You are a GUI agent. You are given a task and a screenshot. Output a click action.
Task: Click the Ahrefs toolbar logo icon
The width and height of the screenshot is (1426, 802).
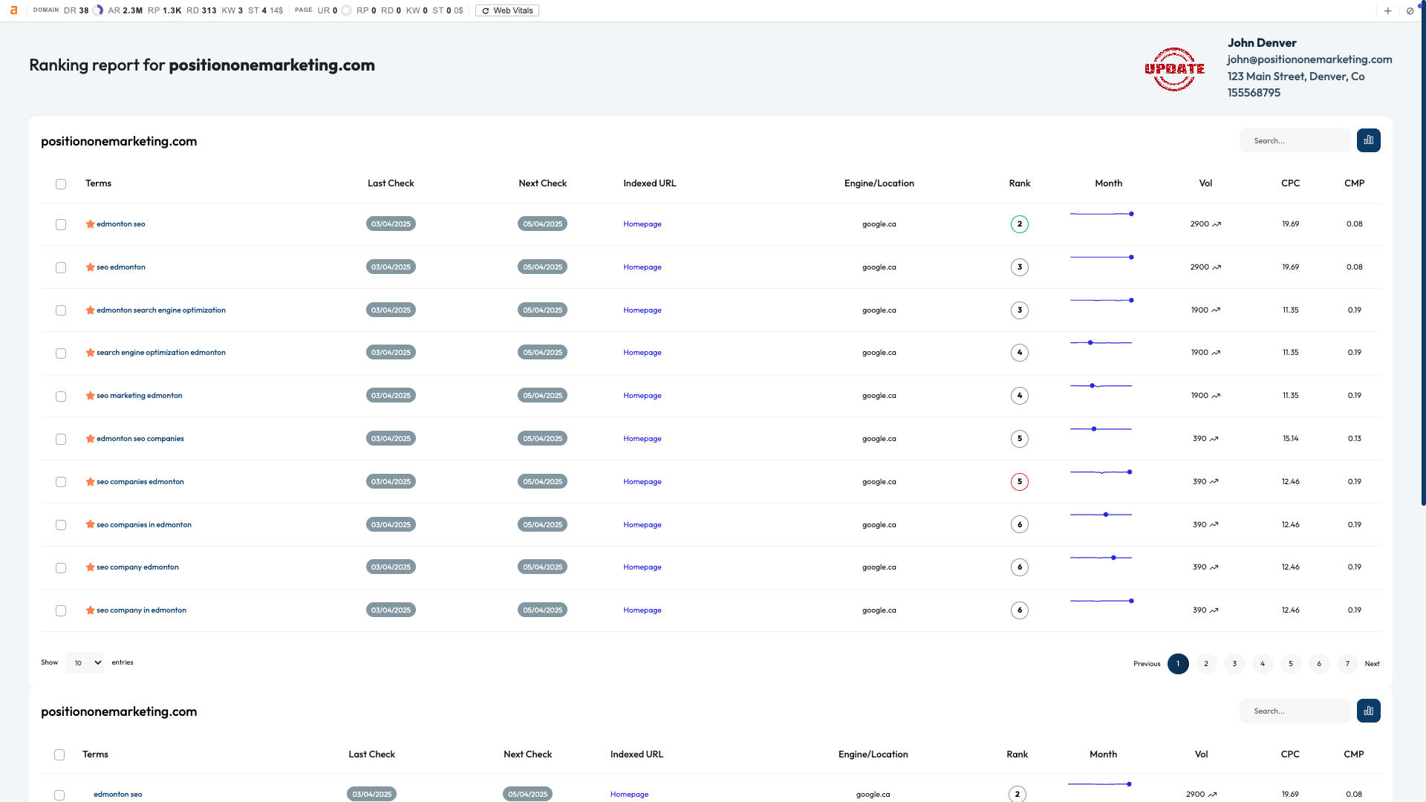coord(13,10)
